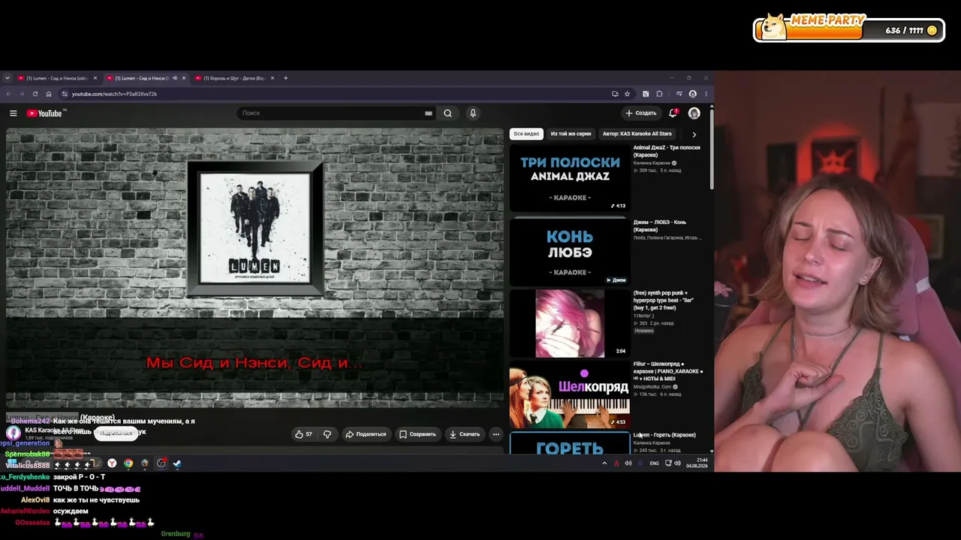
Task: Click the address bar URL
Action: pos(114,94)
